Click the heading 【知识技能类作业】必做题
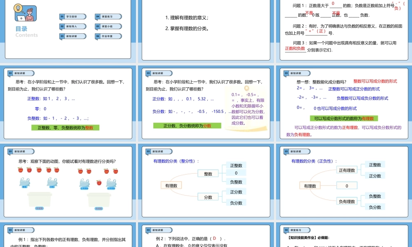The height and width of the screenshot is (247, 412). click(x=309, y=238)
